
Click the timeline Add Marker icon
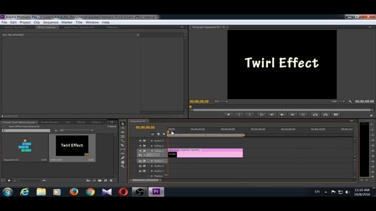point(158,134)
